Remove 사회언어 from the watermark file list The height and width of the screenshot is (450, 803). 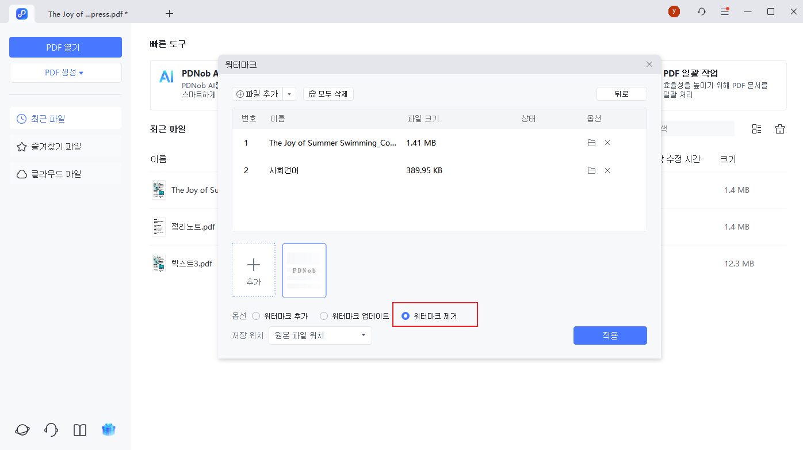607,170
